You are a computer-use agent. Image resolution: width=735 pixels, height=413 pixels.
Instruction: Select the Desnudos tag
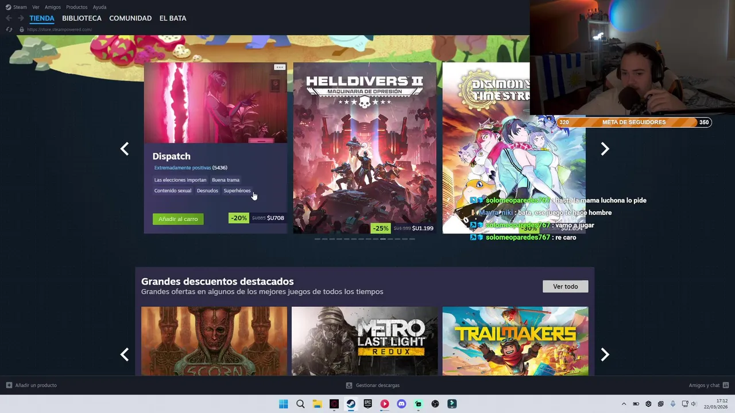coord(207,190)
